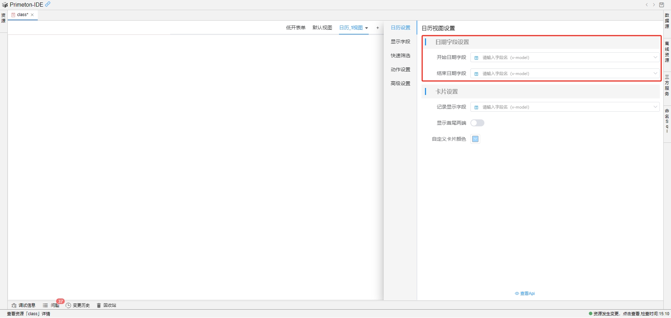Close the class editor tab
This screenshot has width=671, height=318.
[x=32, y=15]
